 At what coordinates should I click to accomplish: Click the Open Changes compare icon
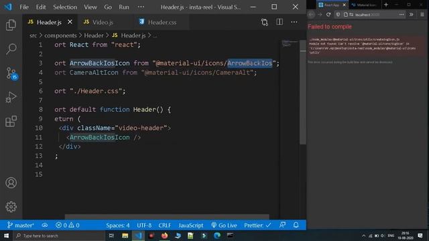click(x=264, y=22)
